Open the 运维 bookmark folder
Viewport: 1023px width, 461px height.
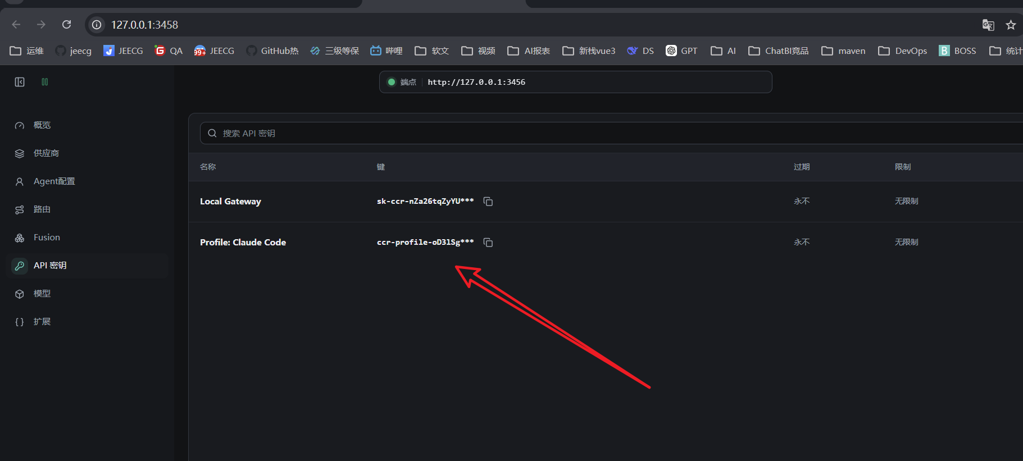pyautogui.click(x=27, y=51)
